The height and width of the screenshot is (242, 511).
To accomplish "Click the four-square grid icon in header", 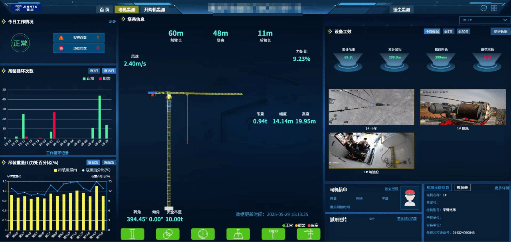I will point(494,8).
